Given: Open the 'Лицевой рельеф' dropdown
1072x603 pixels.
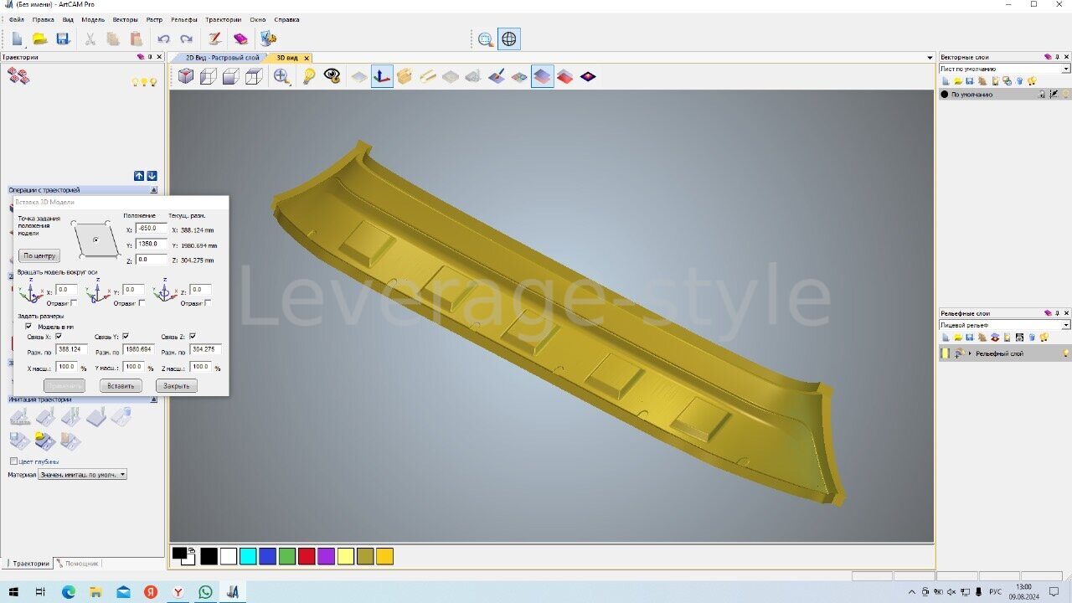Looking at the screenshot, I should click(1065, 324).
